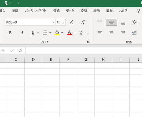Toggle middle vertical alignment button

[x=111, y=22]
